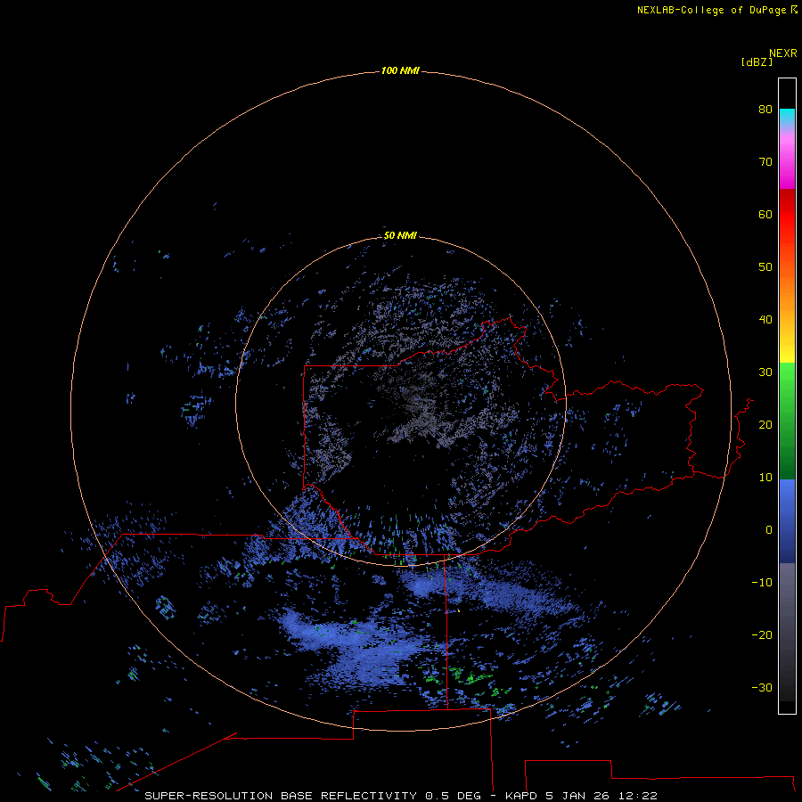Click the NEXR label above the scale
The width and height of the screenshot is (802, 802).
point(783,53)
